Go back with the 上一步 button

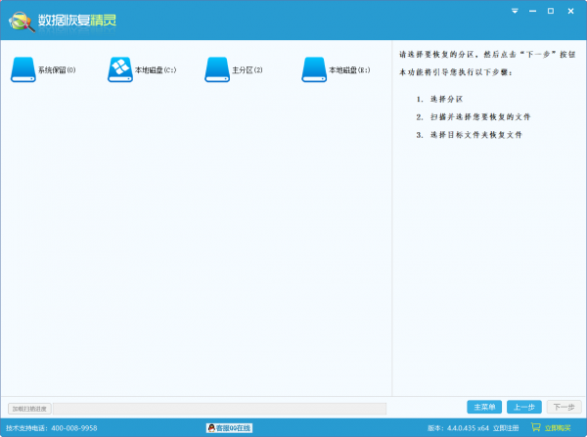tap(523, 407)
